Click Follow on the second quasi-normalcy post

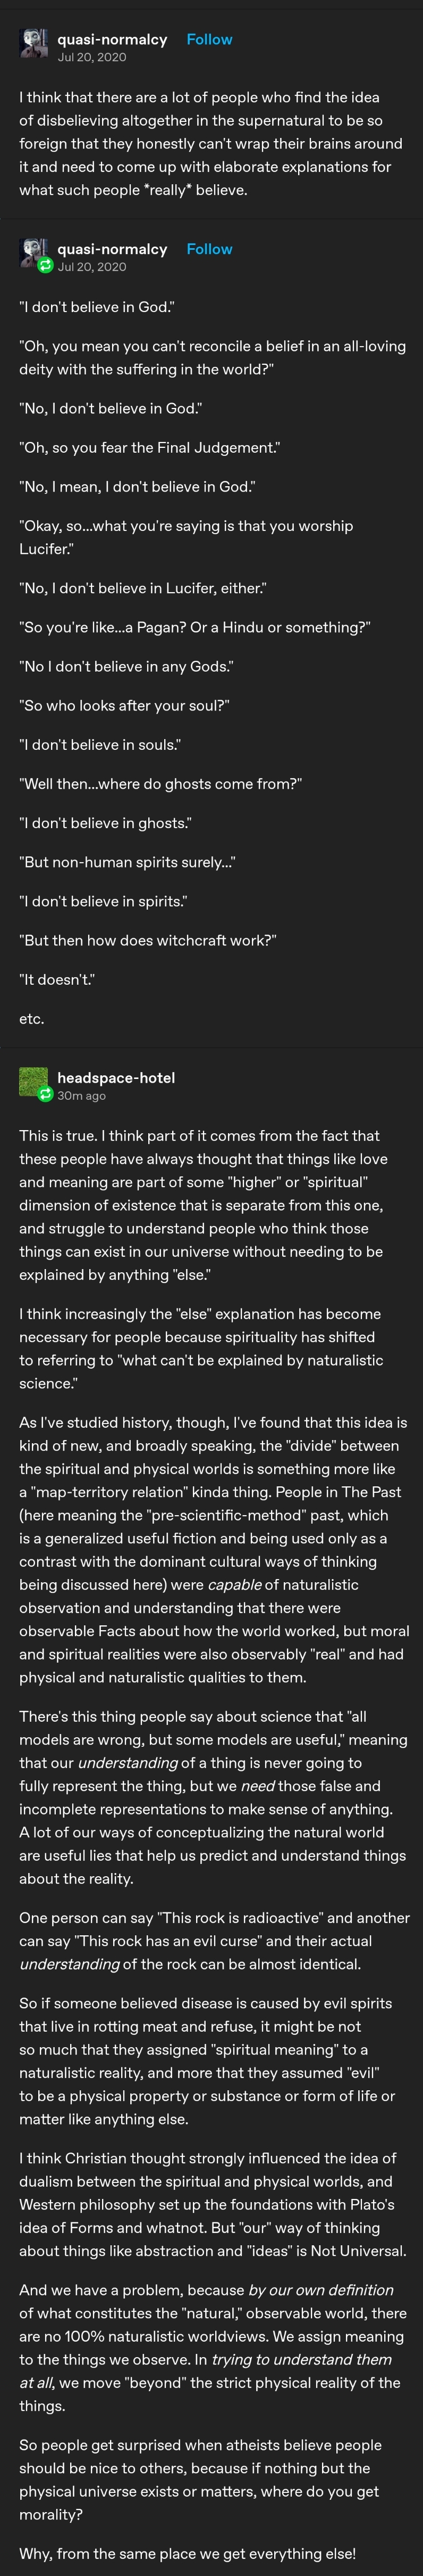[x=209, y=249]
